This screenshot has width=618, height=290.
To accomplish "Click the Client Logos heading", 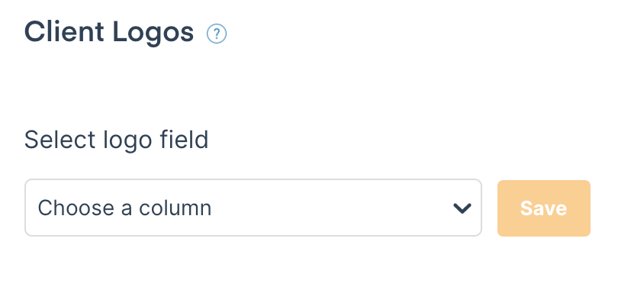I will (109, 33).
